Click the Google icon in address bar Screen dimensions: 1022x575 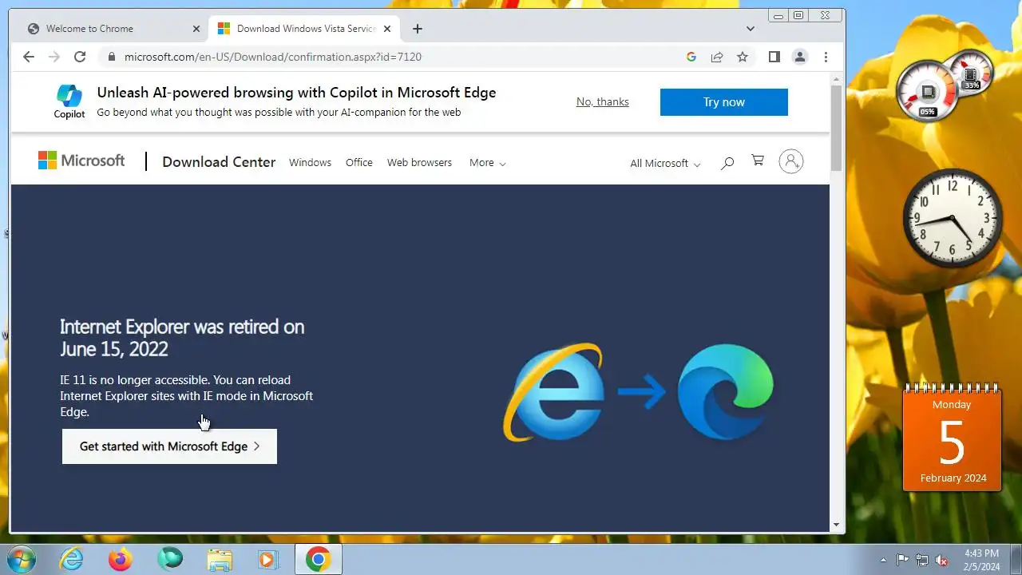click(691, 57)
